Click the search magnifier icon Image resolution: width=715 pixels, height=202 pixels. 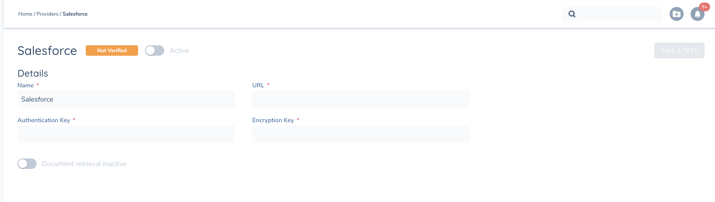[x=572, y=14]
